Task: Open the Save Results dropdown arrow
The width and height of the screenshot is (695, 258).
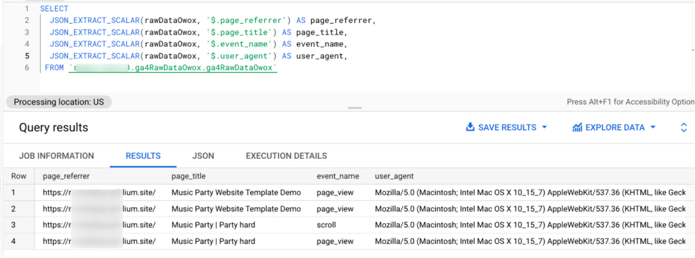Action: (545, 128)
